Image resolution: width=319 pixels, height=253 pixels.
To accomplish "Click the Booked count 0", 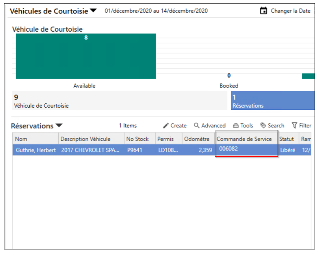I will point(229,76).
